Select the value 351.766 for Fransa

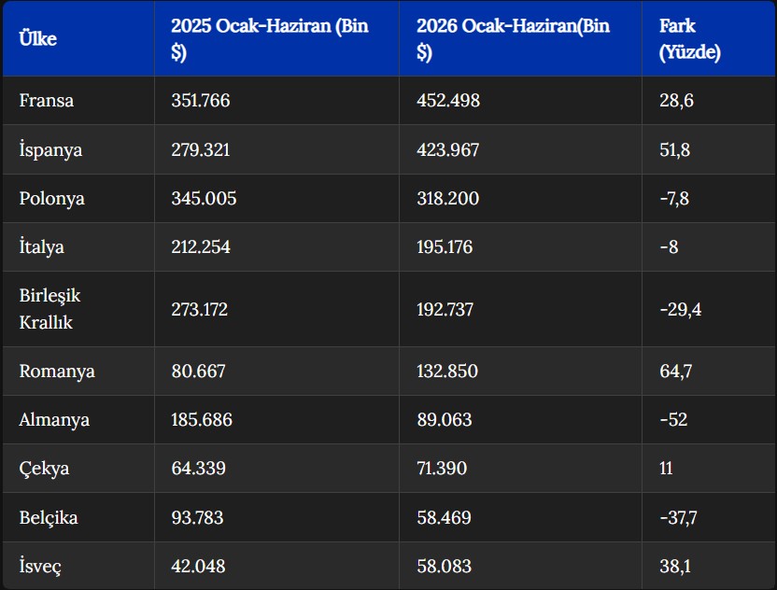tap(201, 101)
